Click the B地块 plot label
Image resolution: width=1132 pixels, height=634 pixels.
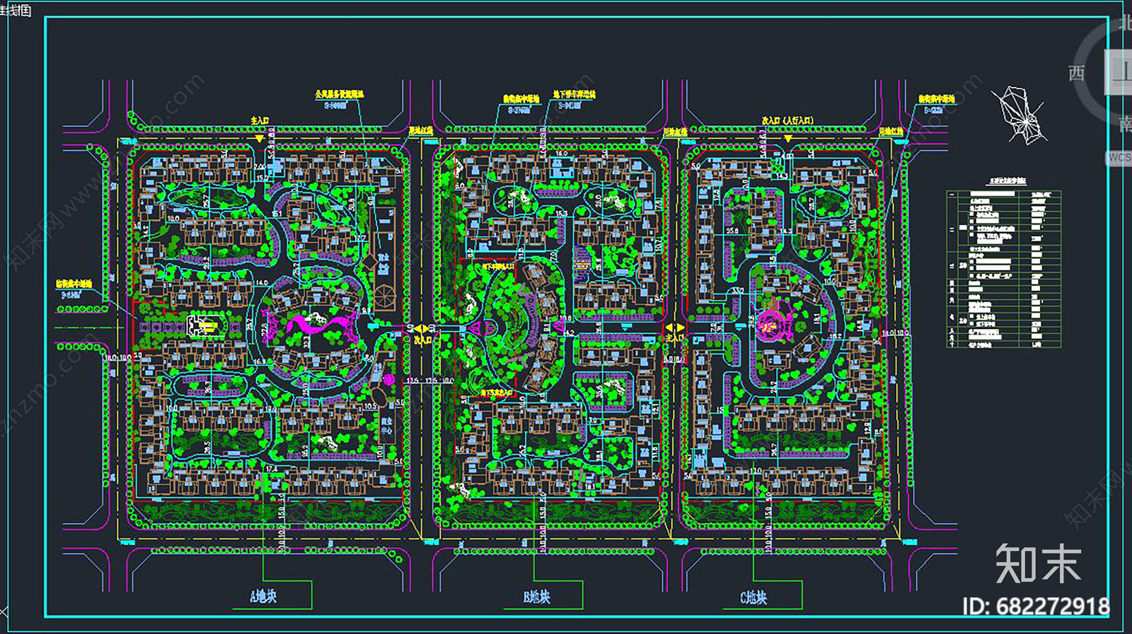tap(536, 597)
